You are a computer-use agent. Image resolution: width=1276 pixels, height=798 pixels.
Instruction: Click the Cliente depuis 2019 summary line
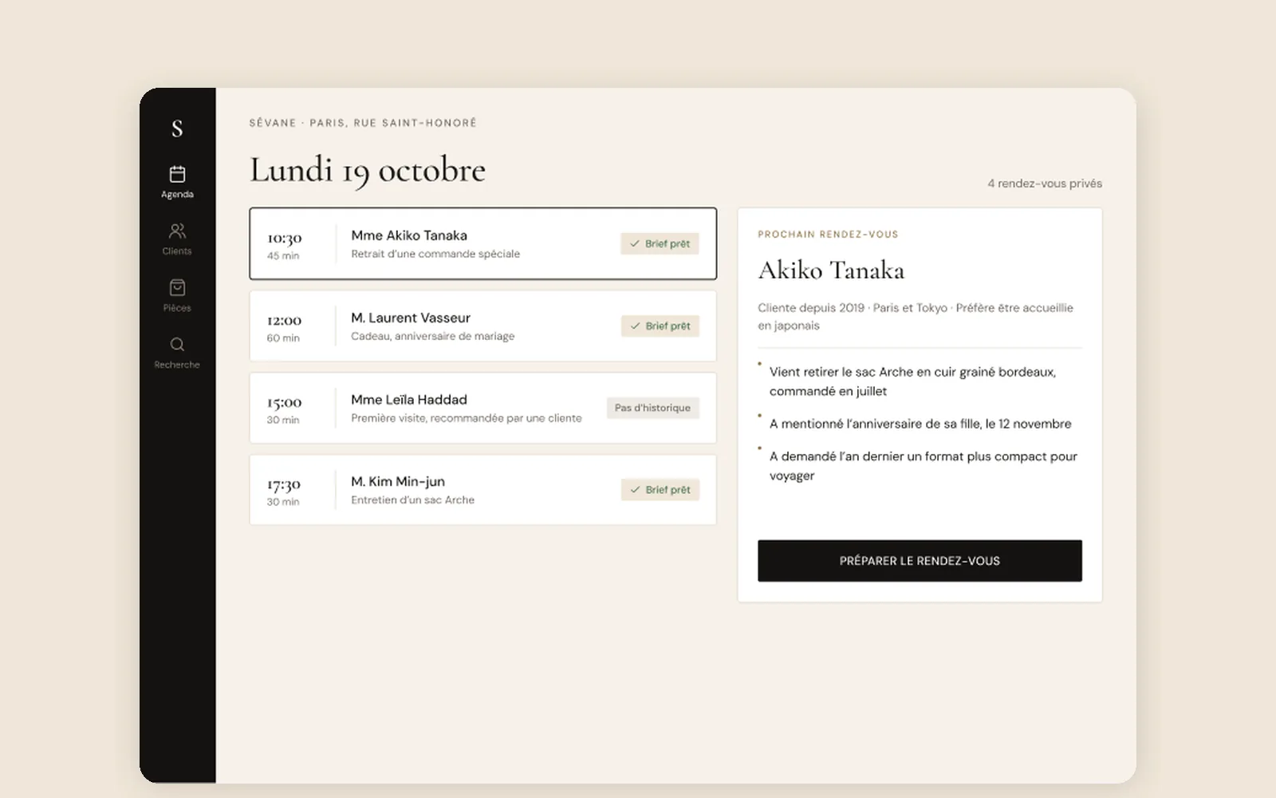916,317
